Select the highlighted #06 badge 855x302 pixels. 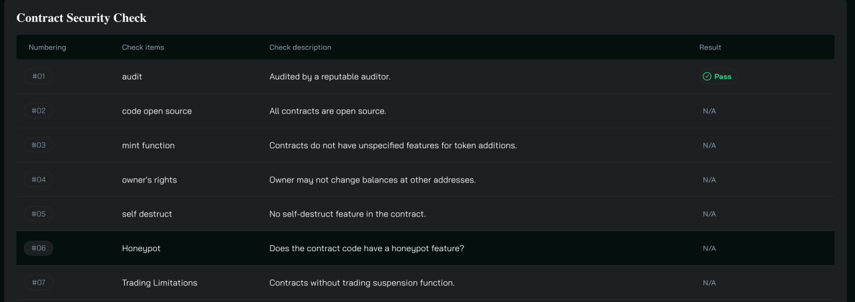(39, 248)
